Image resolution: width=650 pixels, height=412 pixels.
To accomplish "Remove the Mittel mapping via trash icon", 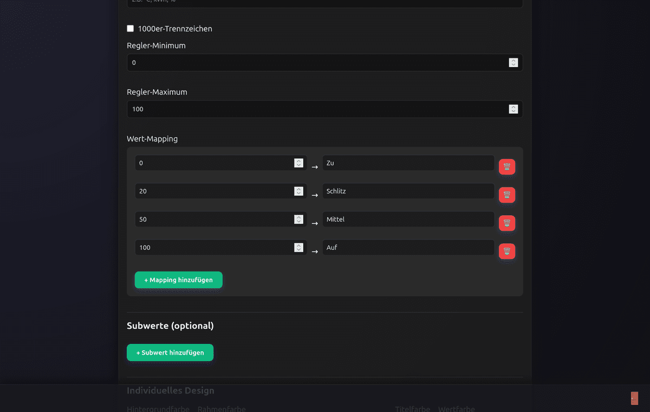I will tap(507, 223).
